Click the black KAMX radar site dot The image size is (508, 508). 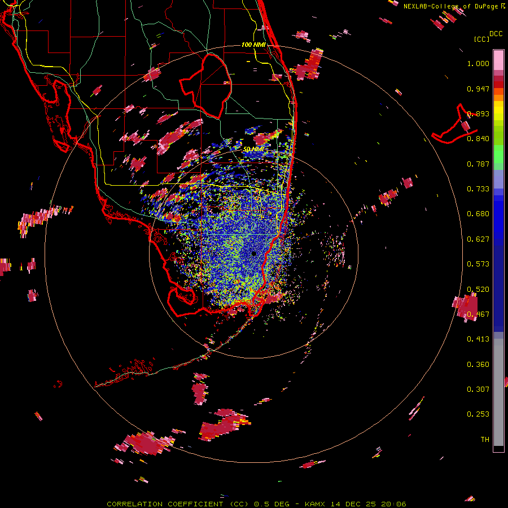pyautogui.click(x=254, y=253)
